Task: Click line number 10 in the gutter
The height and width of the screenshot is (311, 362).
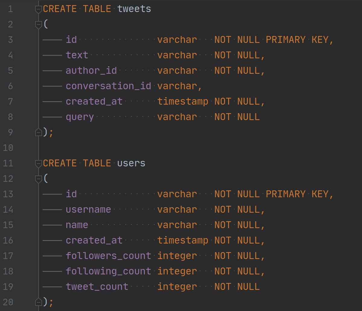Action: [x=8, y=148]
